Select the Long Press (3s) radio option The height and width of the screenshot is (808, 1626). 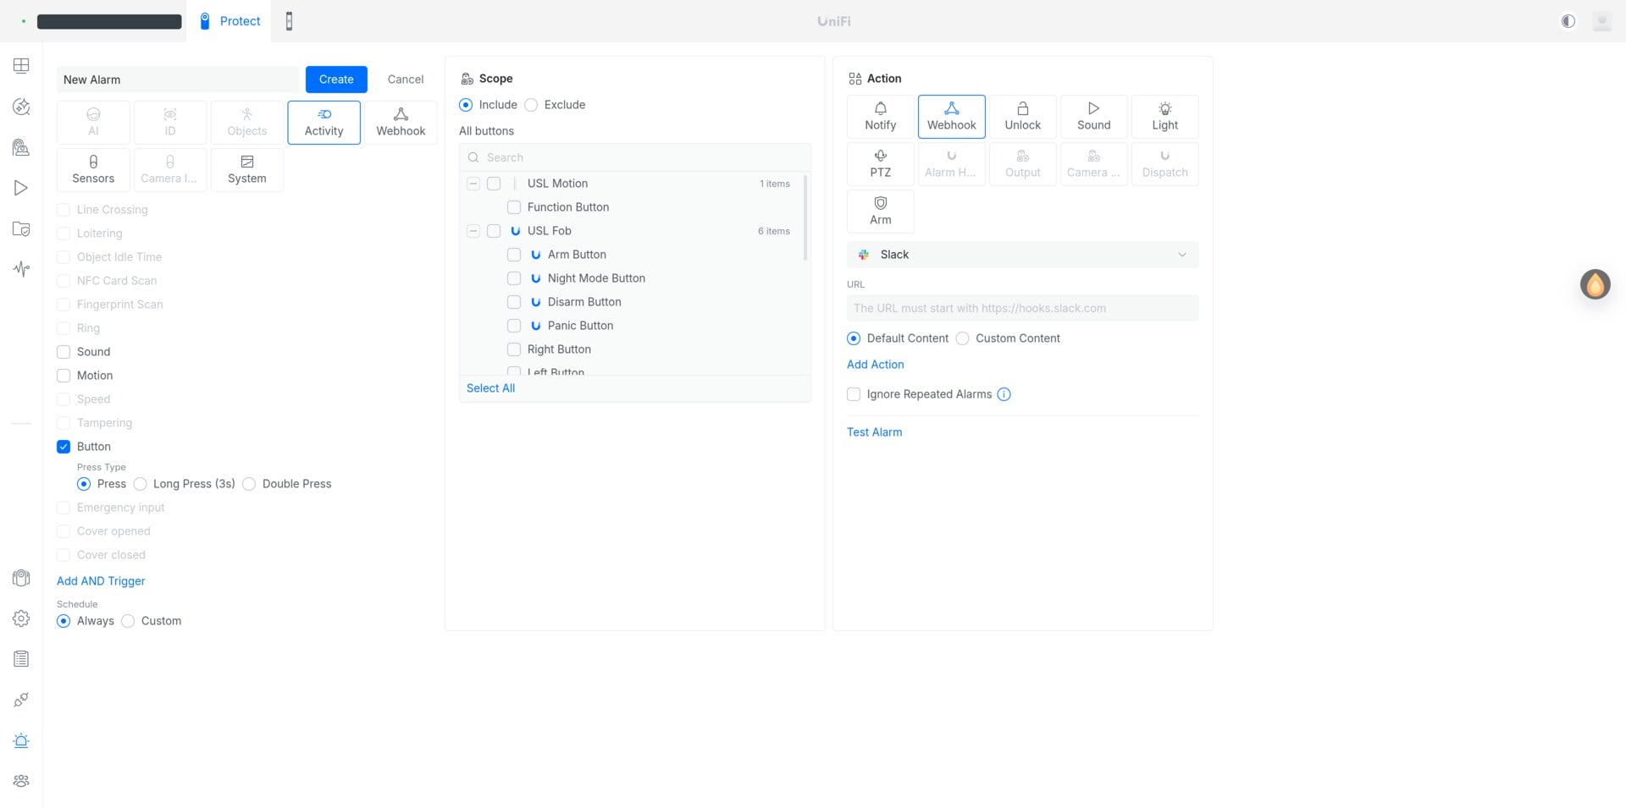pyautogui.click(x=141, y=484)
